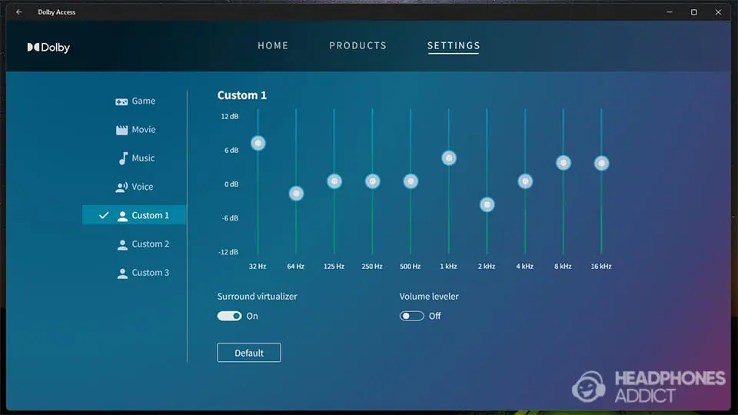Choose the Game preset label

click(144, 101)
